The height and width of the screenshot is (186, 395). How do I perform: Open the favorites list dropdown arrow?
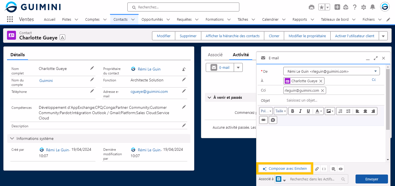click(328, 7)
